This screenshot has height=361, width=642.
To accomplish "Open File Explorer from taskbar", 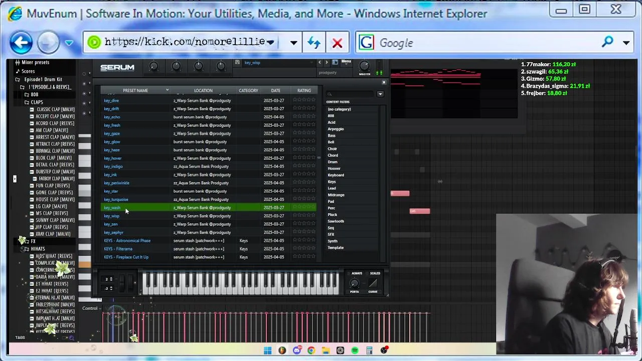I will tap(326, 350).
